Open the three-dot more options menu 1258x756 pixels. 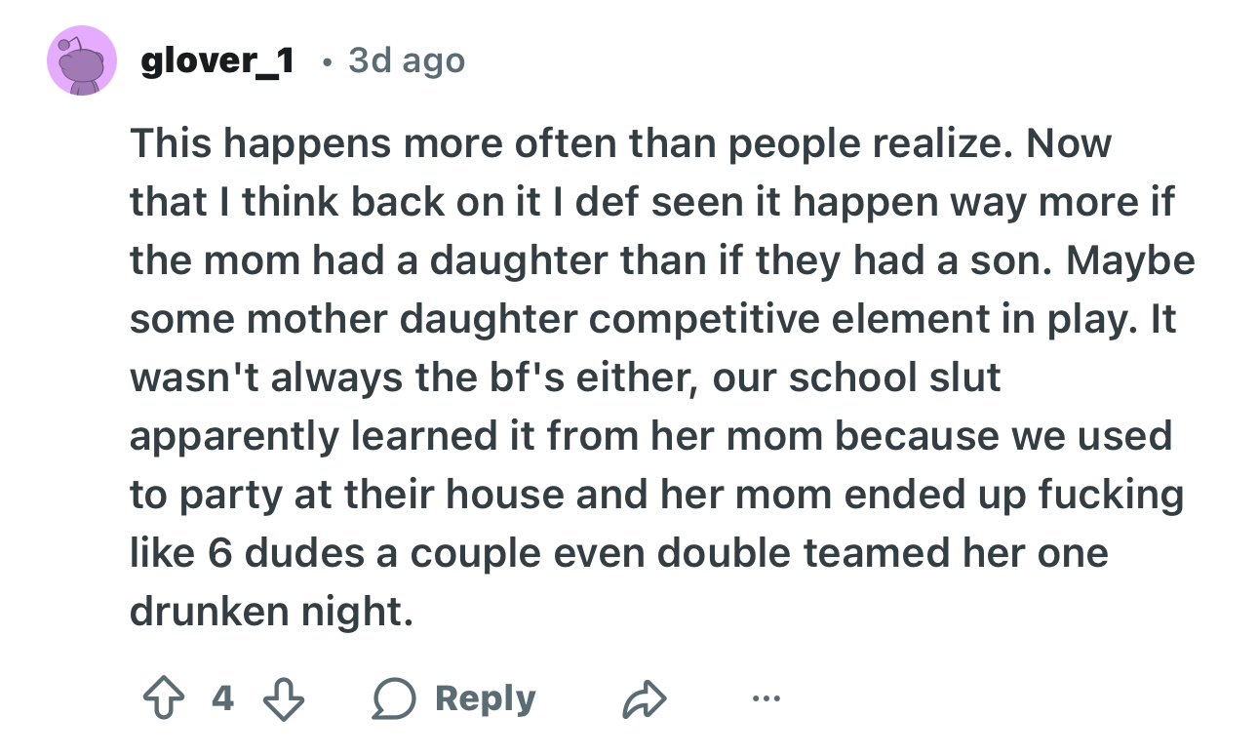tap(765, 698)
